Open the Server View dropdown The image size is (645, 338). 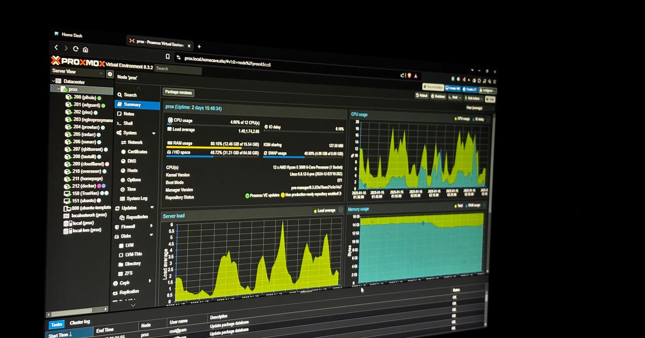[77, 72]
